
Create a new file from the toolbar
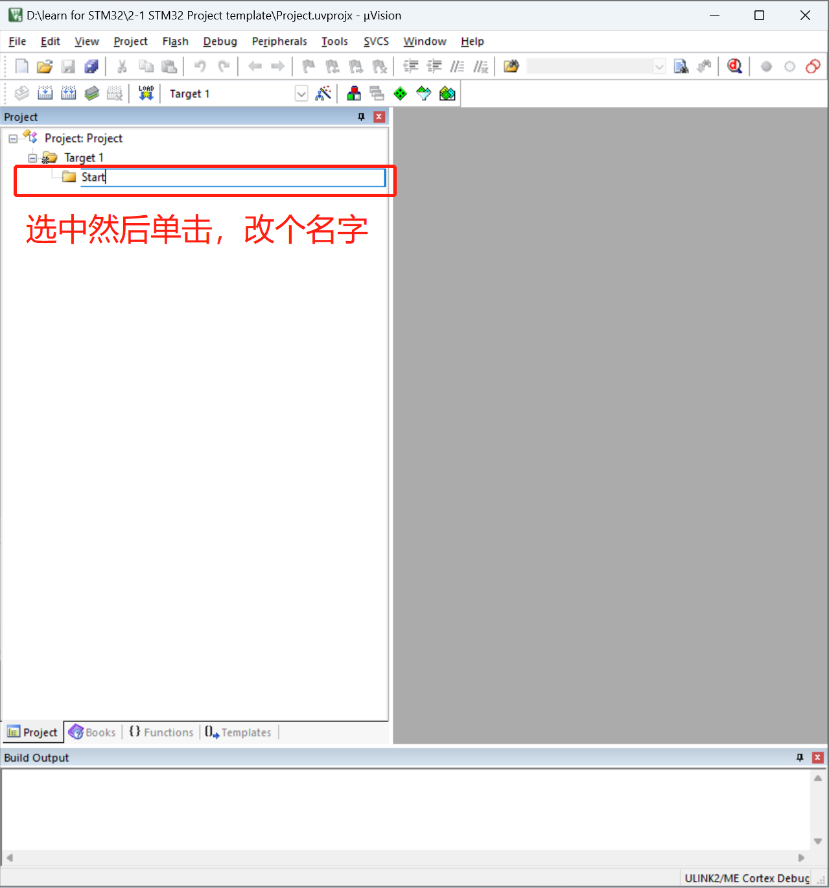pos(21,66)
